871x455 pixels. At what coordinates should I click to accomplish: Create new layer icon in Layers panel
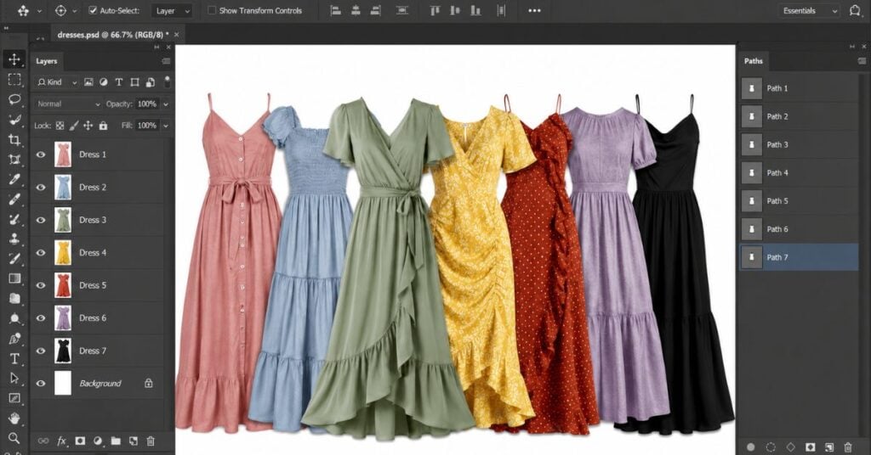134,441
